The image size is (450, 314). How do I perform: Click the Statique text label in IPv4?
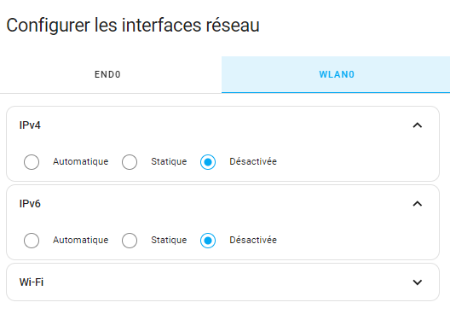tap(169, 162)
